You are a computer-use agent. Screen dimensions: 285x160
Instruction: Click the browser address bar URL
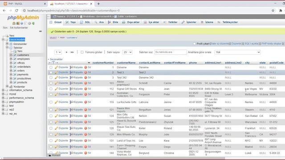pos(73,11)
